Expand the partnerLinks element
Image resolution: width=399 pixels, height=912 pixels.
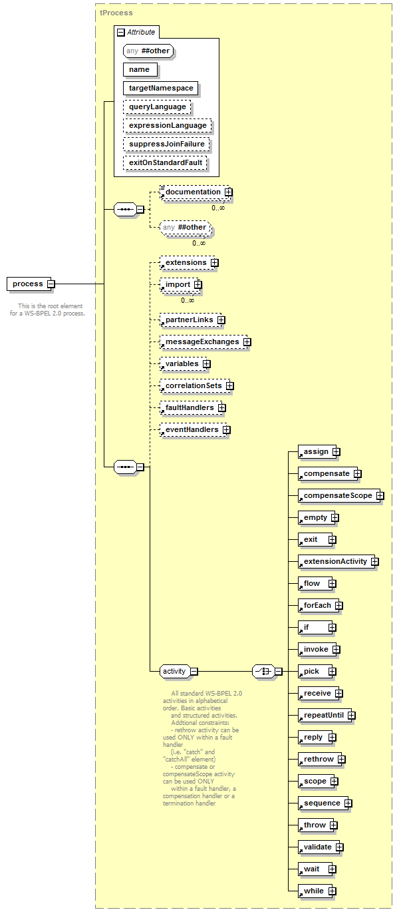pyautogui.click(x=221, y=320)
